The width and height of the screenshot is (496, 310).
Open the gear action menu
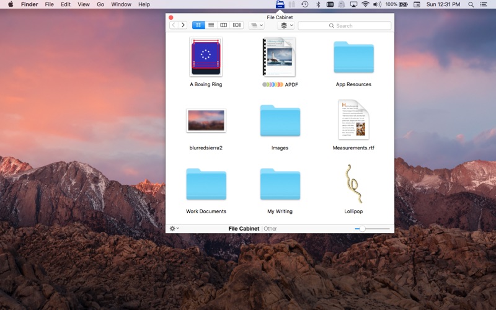[174, 229]
